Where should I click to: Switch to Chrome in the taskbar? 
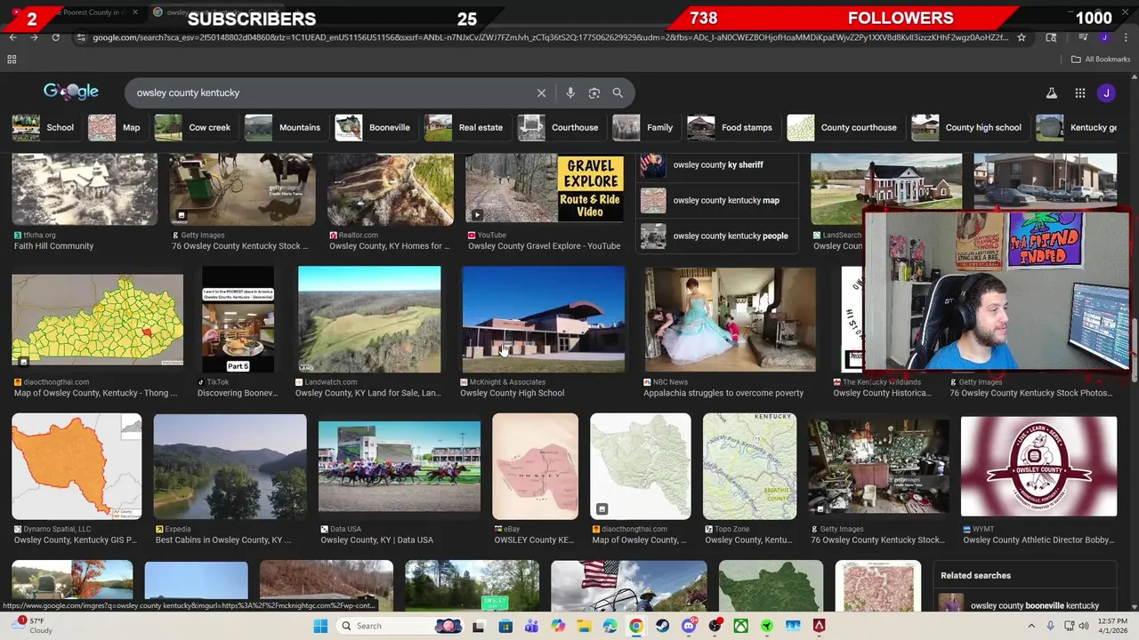636,626
